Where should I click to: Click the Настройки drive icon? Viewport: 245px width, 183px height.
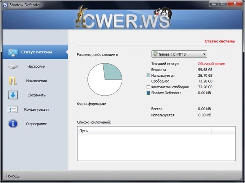pyautogui.click(x=13, y=66)
